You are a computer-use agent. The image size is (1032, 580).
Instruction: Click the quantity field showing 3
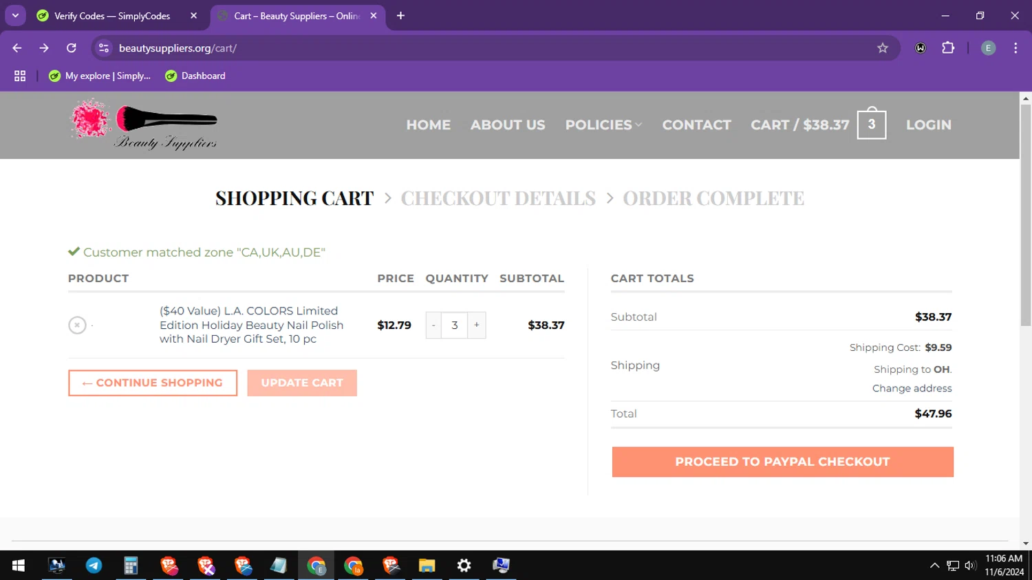tap(455, 325)
